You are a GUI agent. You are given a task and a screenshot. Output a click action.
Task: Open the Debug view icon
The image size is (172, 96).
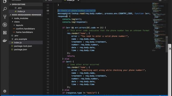[x=5, y=25]
